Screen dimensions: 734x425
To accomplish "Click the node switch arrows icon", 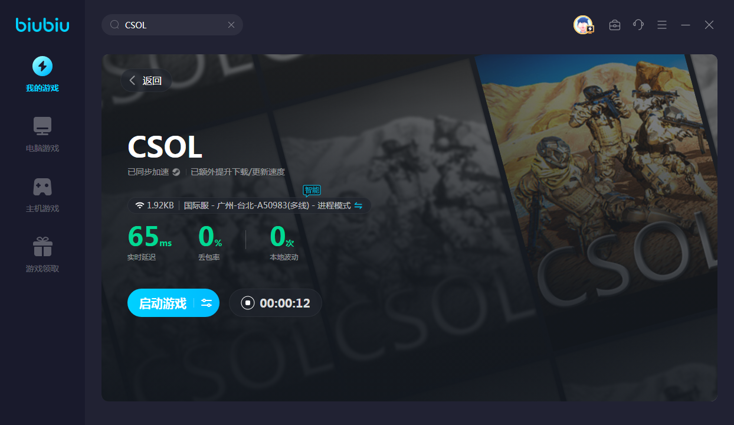I will 358,205.
